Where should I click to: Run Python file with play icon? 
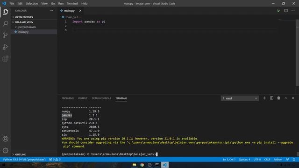click(278, 11)
